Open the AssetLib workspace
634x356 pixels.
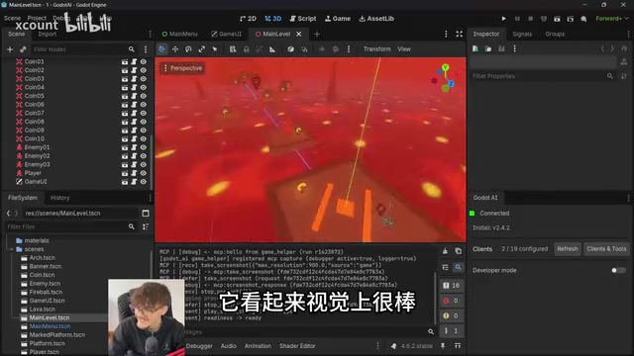[376, 19]
